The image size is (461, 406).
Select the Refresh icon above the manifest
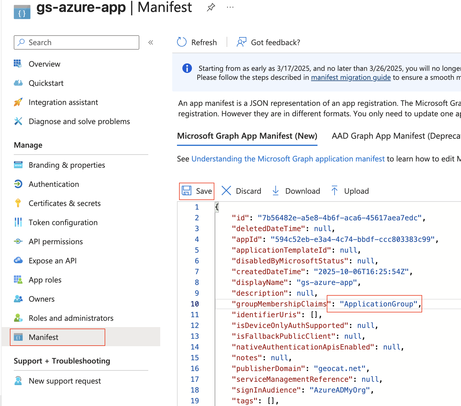point(181,42)
